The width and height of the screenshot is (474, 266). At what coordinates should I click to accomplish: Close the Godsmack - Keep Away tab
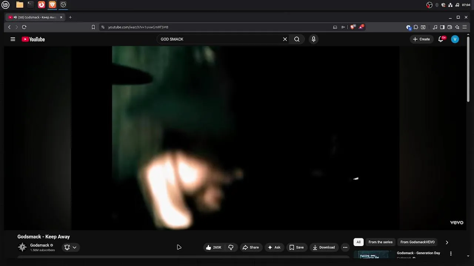pyautogui.click(x=61, y=17)
